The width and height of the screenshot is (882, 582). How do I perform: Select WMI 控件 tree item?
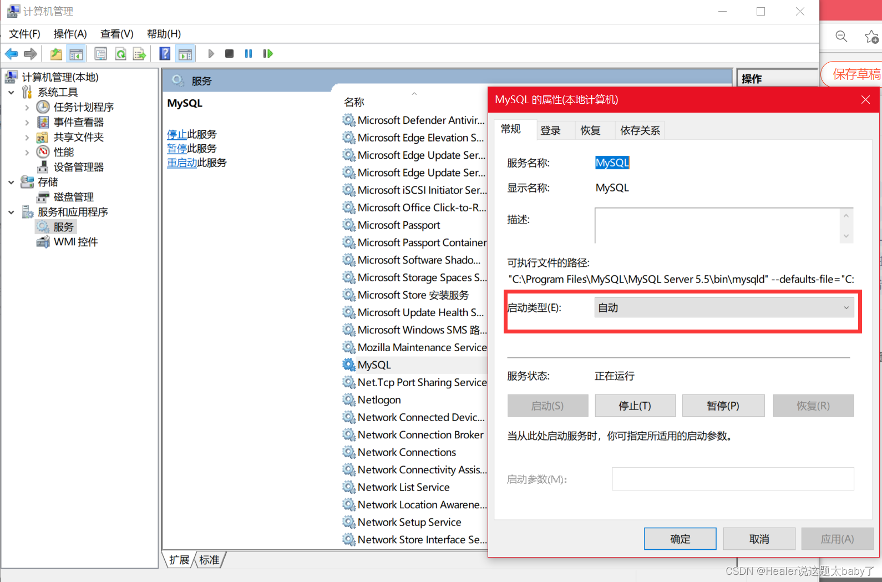point(75,242)
